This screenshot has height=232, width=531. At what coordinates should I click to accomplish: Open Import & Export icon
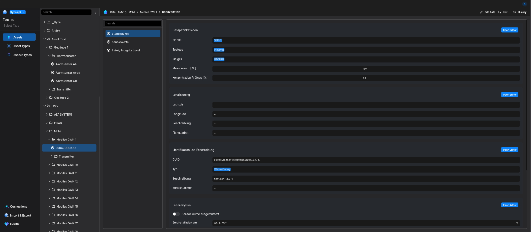click(7, 215)
